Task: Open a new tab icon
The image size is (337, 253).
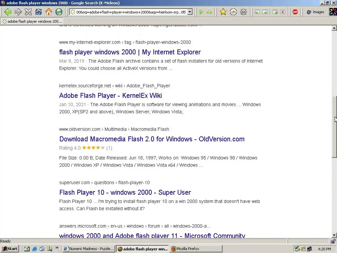Action: pyautogui.click(x=275, y=12)
